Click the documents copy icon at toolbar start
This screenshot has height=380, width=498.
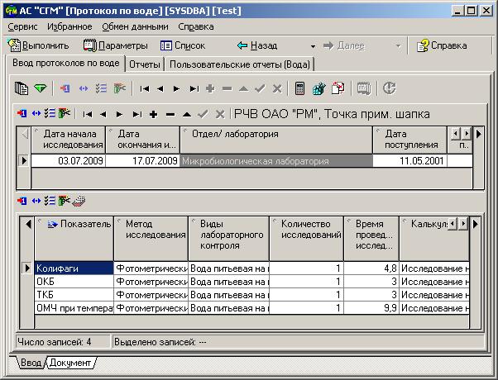coord(22,88)
